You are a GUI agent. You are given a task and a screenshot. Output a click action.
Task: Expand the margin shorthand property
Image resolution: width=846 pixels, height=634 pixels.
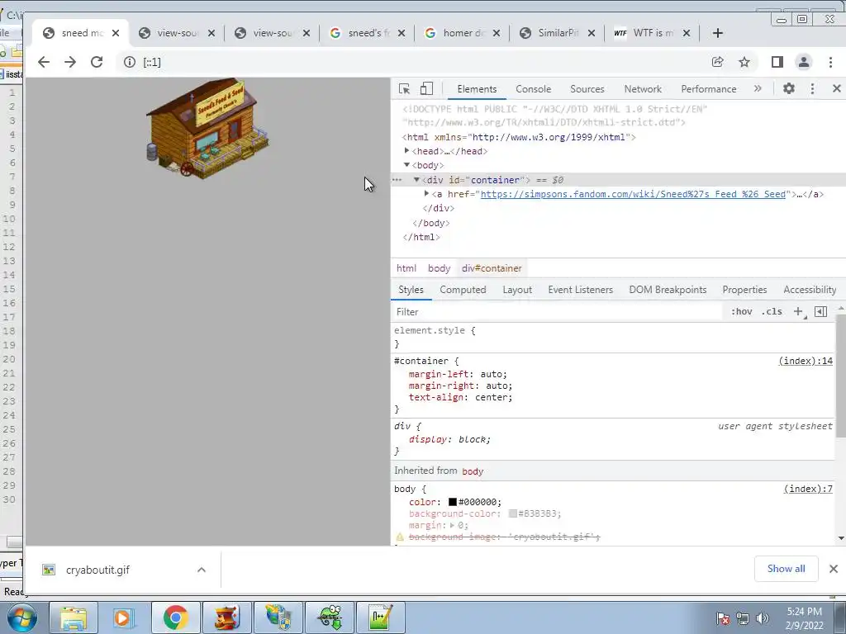(x=452, y=525)
